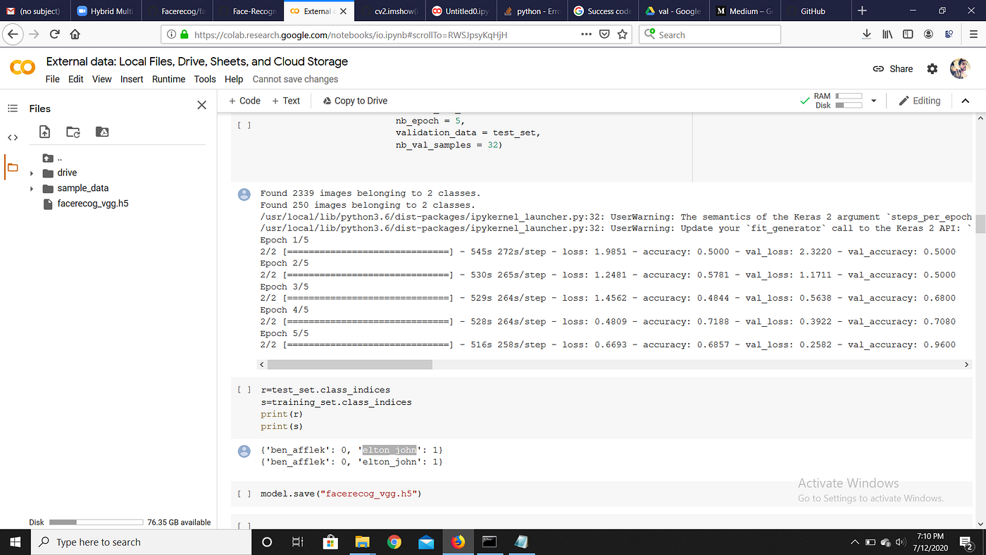Expand the sample_data folder

coord(31,188)
